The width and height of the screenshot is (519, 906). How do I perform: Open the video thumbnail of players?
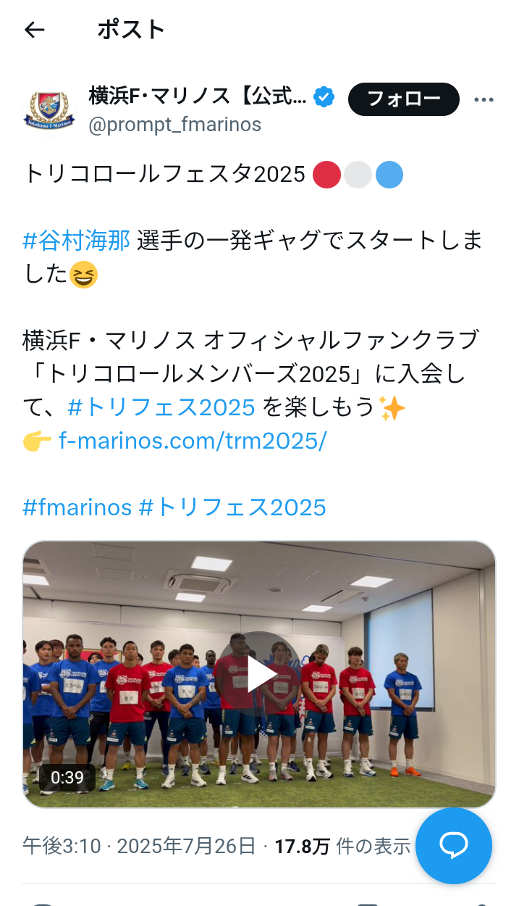click(x=259, y=675)
